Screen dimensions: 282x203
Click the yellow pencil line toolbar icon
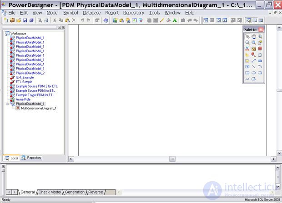pyautogui.click(x=162, y=20)
